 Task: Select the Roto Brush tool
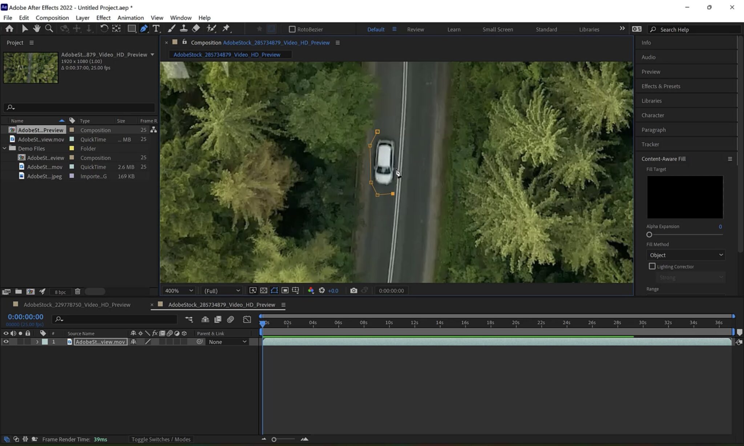(x=212, y=28)
